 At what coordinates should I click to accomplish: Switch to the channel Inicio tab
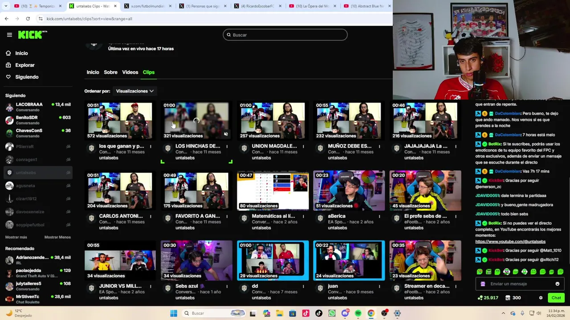coord(93,72)
